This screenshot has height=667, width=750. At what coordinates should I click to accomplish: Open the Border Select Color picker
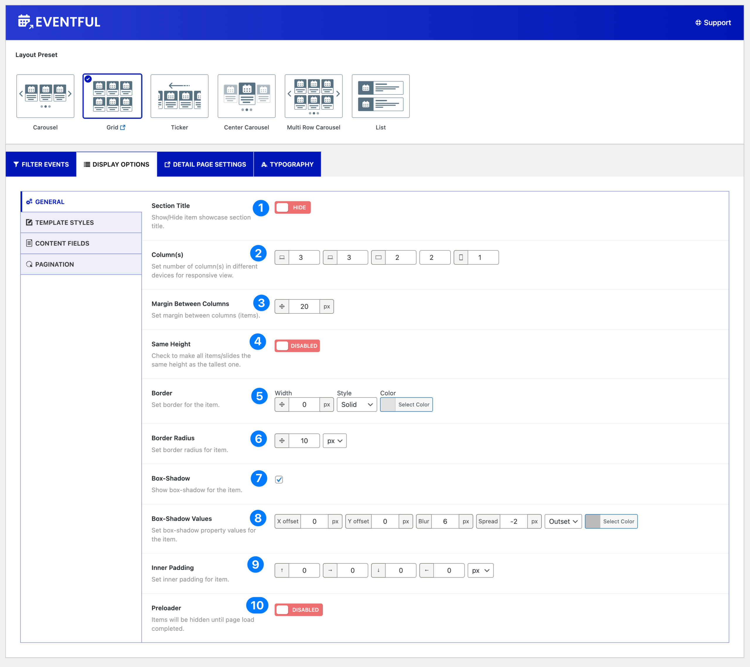click(x=406, y=404)
